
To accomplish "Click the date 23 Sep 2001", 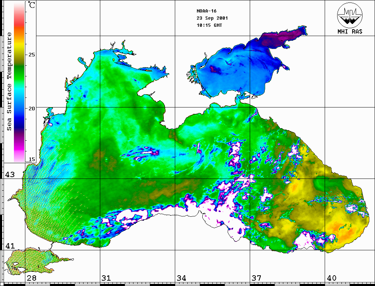I will (x=212, y=18).
